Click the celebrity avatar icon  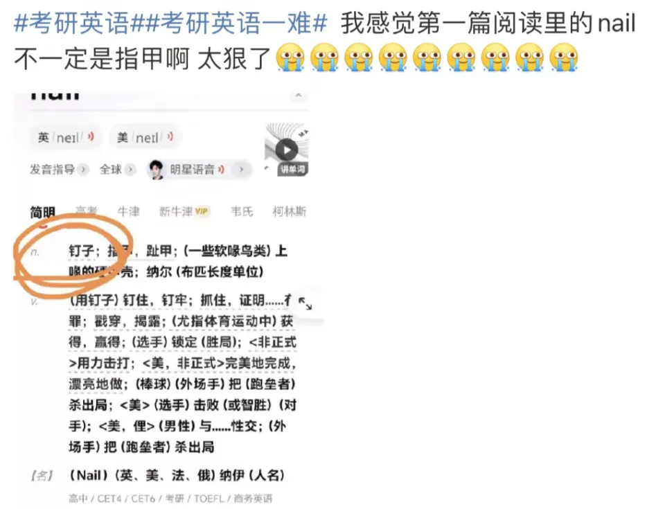[x=156, y=170]
